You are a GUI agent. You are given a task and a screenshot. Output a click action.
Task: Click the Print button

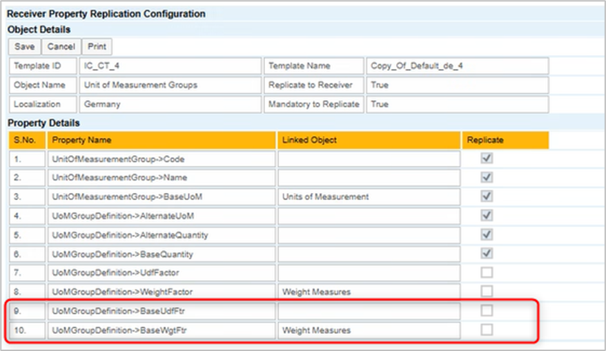[97, 47]
